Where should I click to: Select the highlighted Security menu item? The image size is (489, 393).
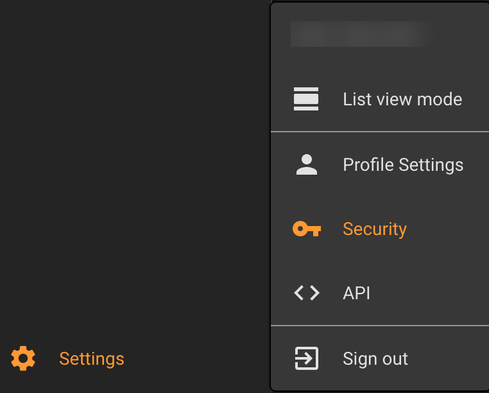click(380, 229)
